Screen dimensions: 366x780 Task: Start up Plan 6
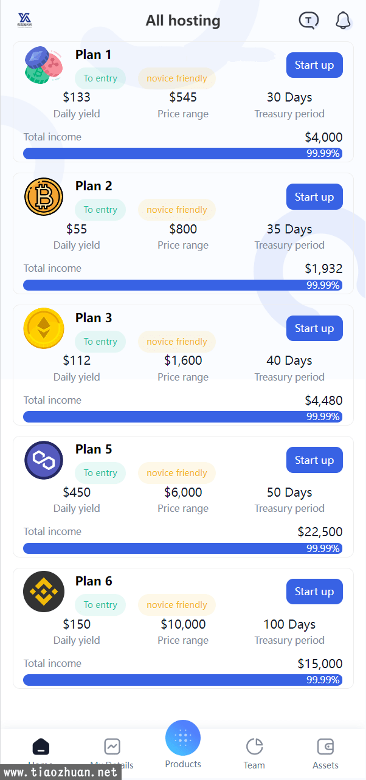click(314, 592)
